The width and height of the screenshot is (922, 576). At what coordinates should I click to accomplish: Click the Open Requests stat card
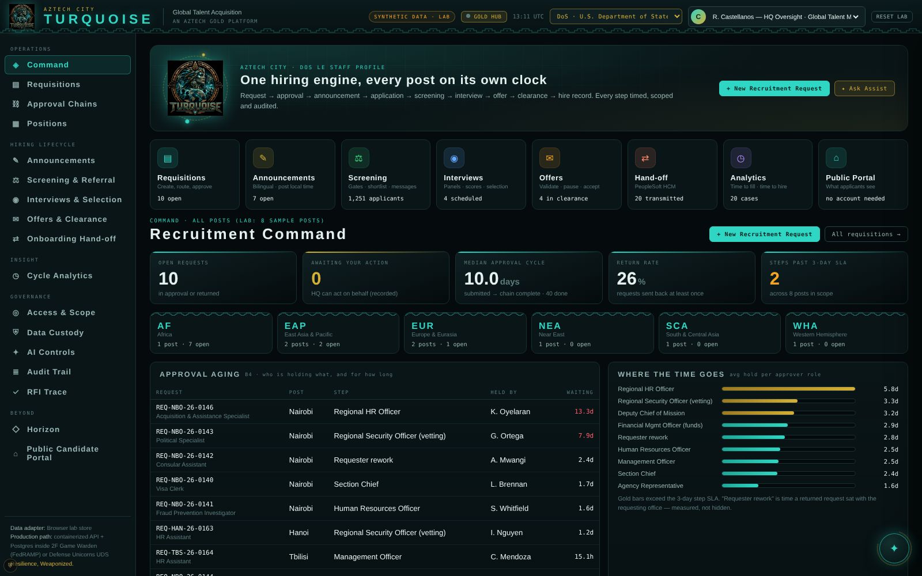223,278
